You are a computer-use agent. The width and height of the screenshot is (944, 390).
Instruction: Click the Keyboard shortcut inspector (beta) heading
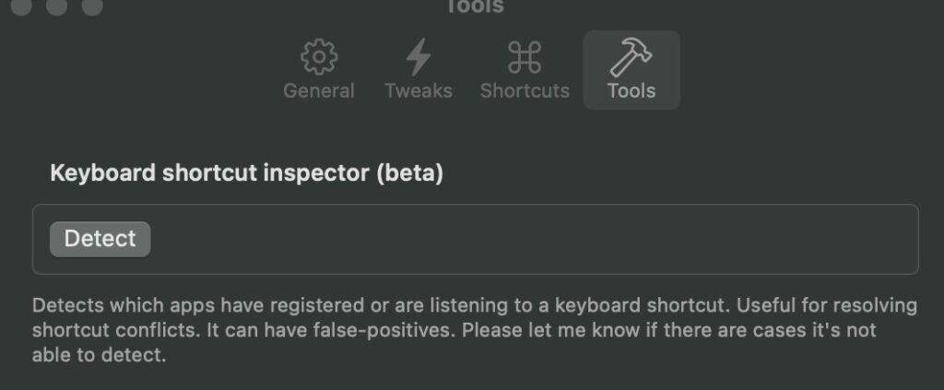[247, 173]
